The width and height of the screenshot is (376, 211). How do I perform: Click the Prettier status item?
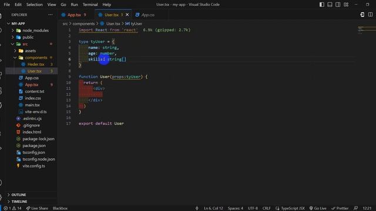pyautogui.click(x=340, y=209)
